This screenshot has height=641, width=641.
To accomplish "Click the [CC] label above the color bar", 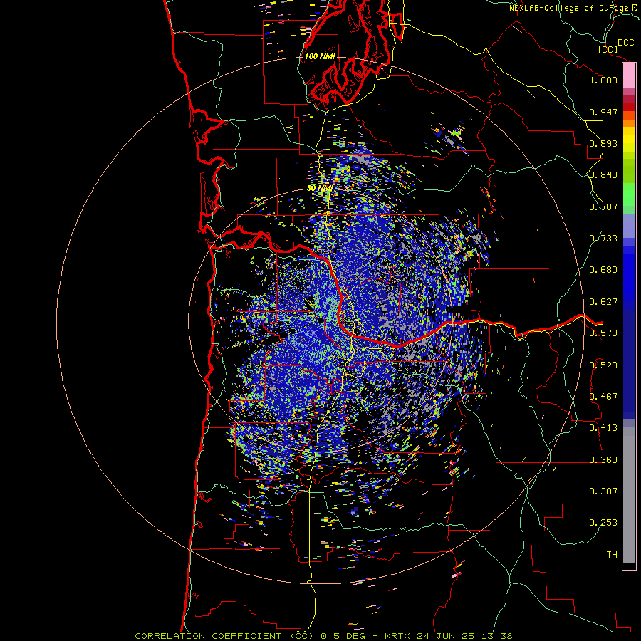I will [608, 49].
